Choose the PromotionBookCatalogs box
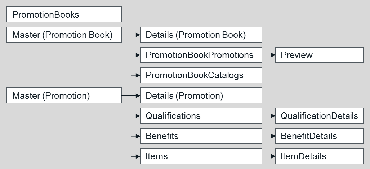The image size is (370, 169). point(201,75)
